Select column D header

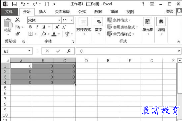(86, 60)
